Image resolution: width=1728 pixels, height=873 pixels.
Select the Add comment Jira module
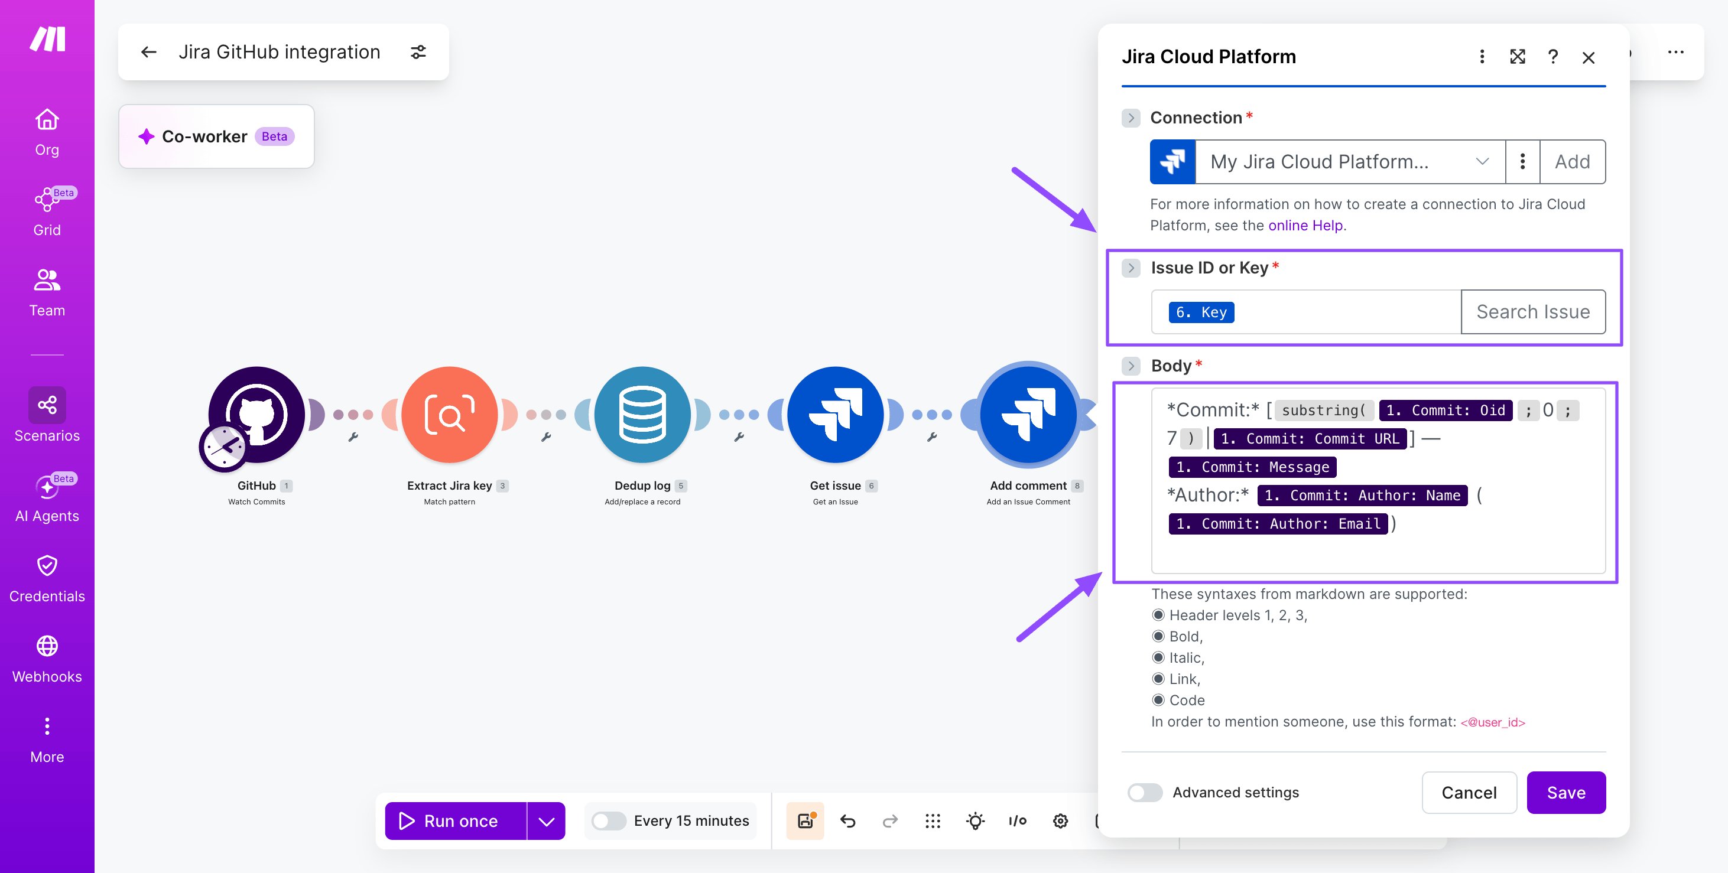(1028, 415)
